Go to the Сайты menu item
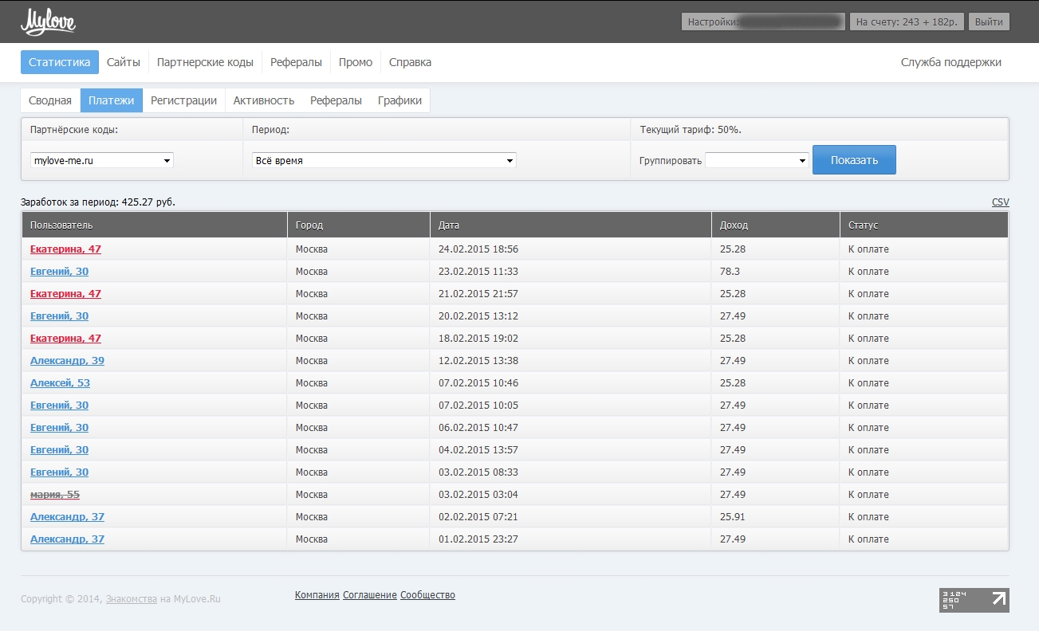The image size is (1039, 631). [124, 62]
